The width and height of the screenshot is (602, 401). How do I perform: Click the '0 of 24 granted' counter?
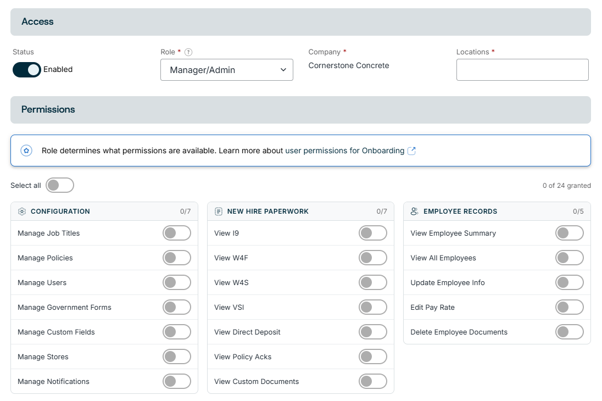[567, 186]
